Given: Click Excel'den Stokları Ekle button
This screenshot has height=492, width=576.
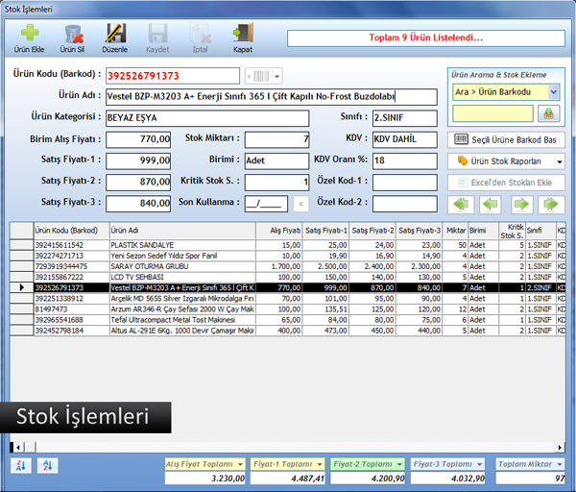Looking at the screenshot, I should (x=506, y=183).
